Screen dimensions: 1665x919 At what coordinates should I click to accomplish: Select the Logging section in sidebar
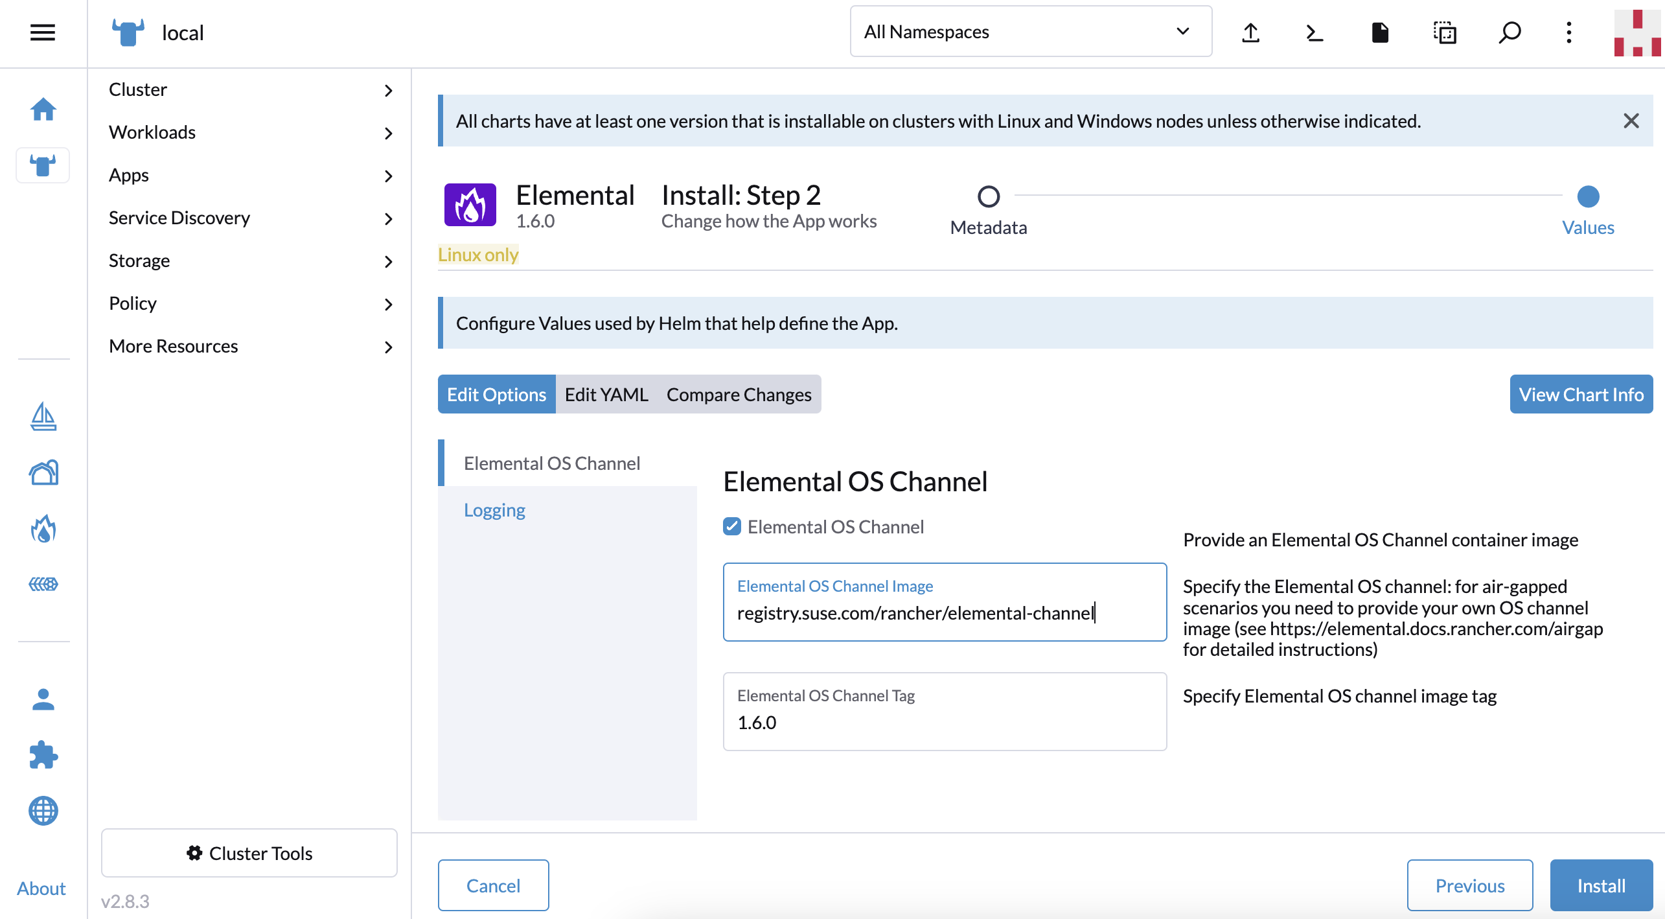(x=494, y=509)
